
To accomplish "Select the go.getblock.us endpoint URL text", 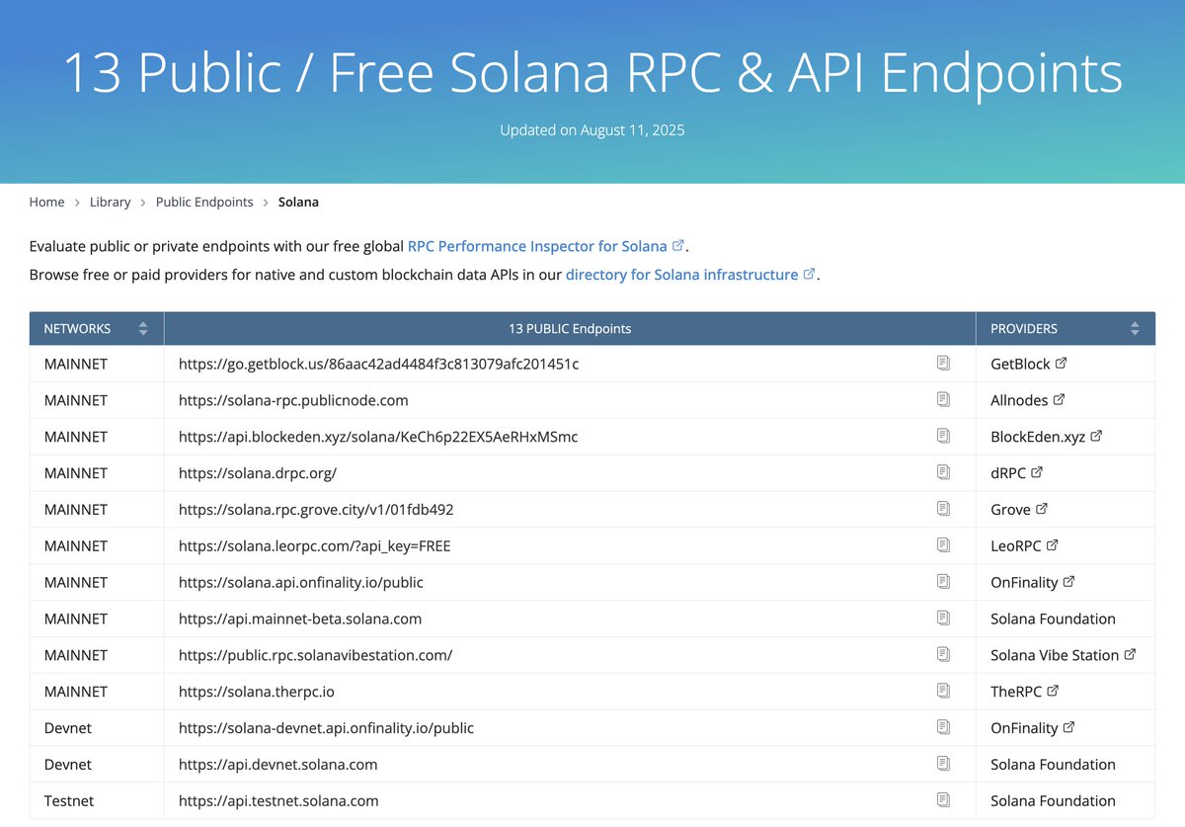I will [x=378, y=364].
